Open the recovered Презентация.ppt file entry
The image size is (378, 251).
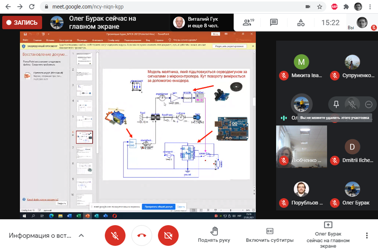[x=45, y=76]
